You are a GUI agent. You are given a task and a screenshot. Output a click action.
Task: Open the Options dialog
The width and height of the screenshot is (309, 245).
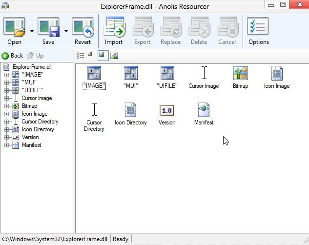click(x=259, y=31)
